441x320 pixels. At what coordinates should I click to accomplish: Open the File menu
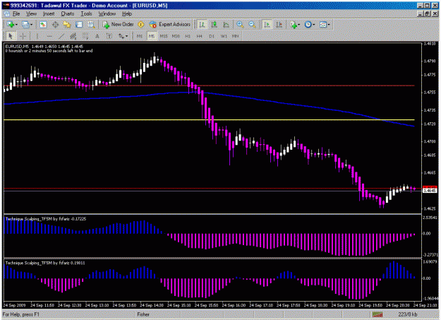[x=16, y=14]
